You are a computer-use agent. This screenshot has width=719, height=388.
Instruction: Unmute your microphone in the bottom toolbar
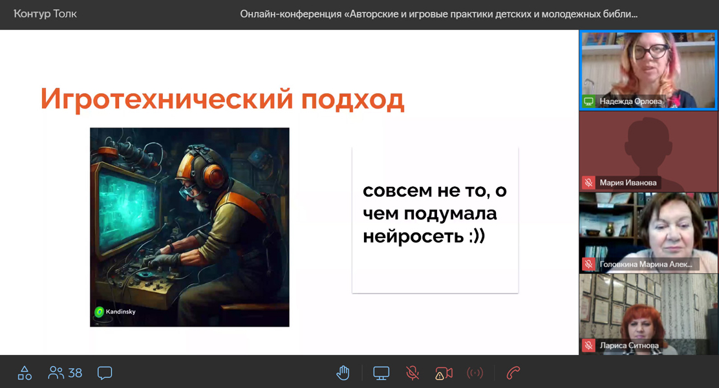[x=412, y=372]
